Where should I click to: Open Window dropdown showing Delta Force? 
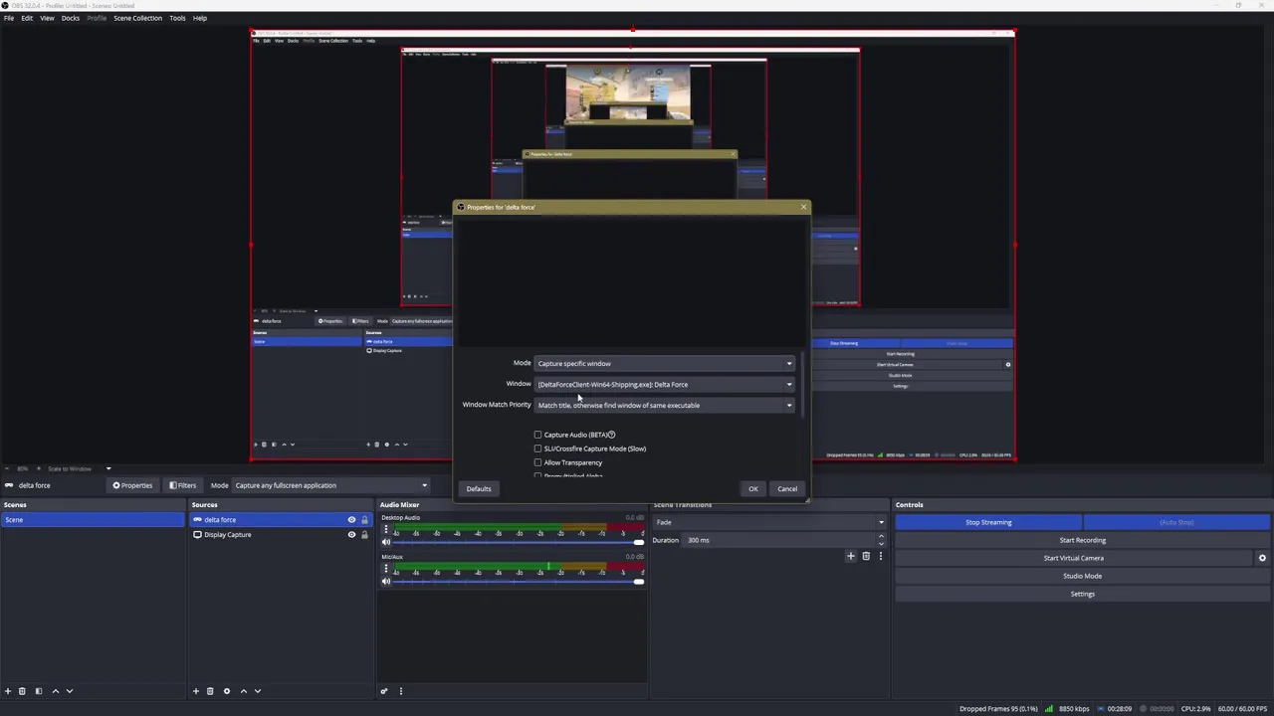665,385
